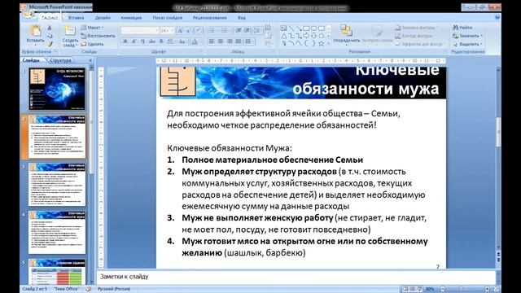
Task: Click the Zoom Out minus button
Action: pyautogui.click(x=443, y=289)
